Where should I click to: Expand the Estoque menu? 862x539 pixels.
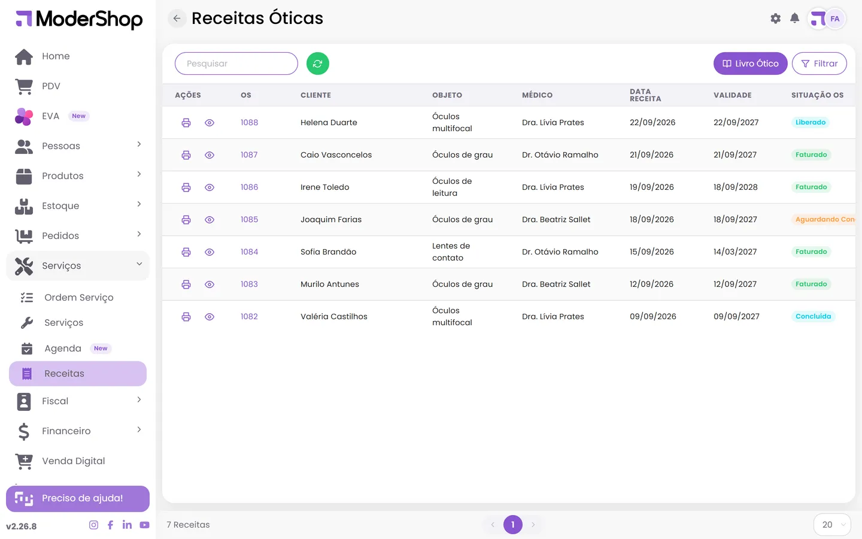tap(78, 205)
